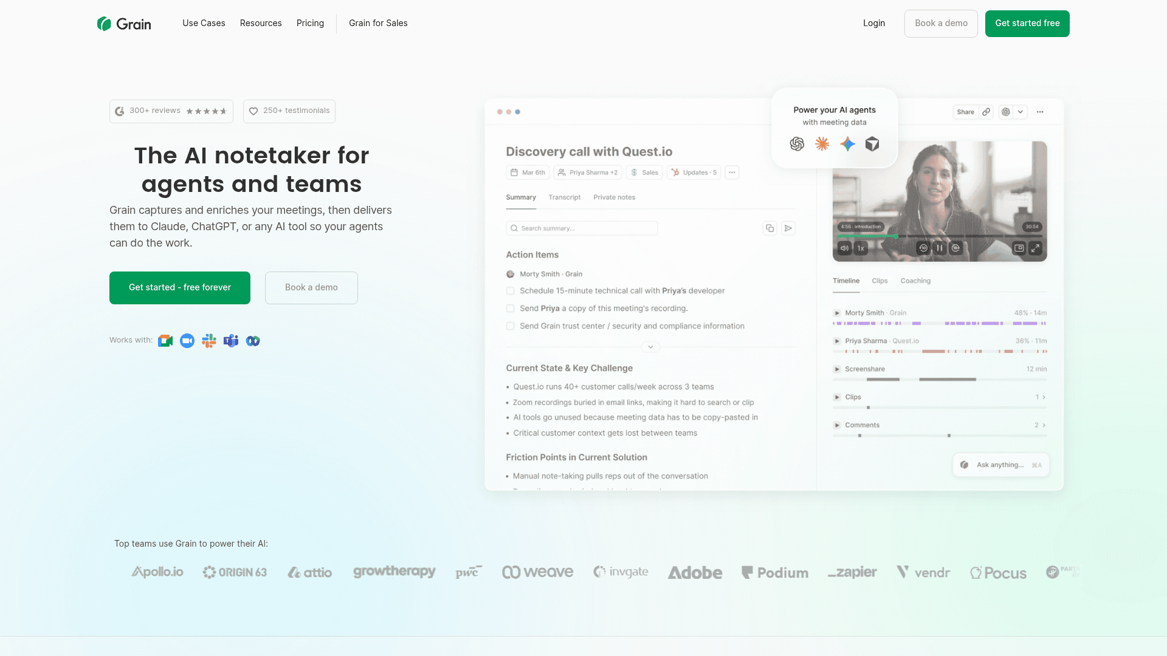Check Send Grain trust center checkbox
Screen dimensions: 1167x656
tap(511, 326)
